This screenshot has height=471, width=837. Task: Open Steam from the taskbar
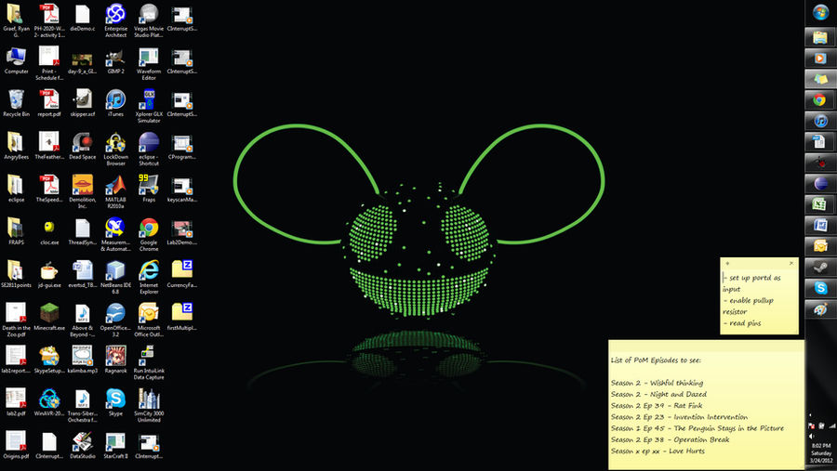820,268
